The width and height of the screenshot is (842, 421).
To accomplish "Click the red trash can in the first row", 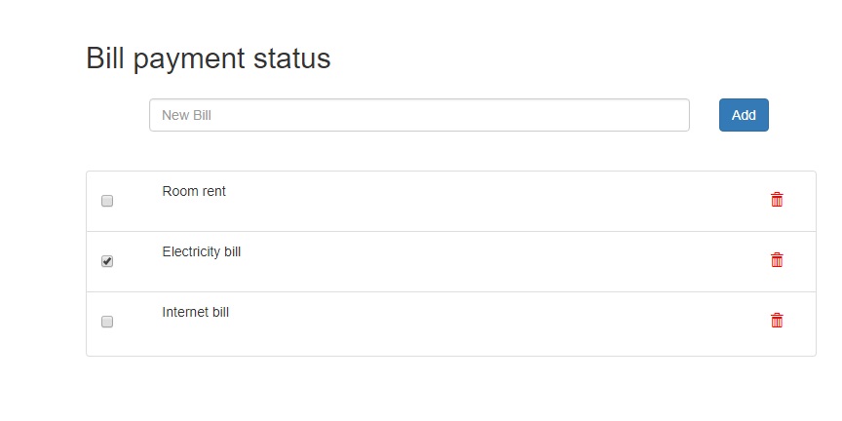I will pyautogui.click(x=777, y=199).
